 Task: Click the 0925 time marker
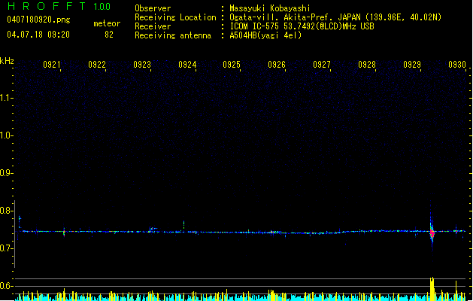click(x=232, y=65)
